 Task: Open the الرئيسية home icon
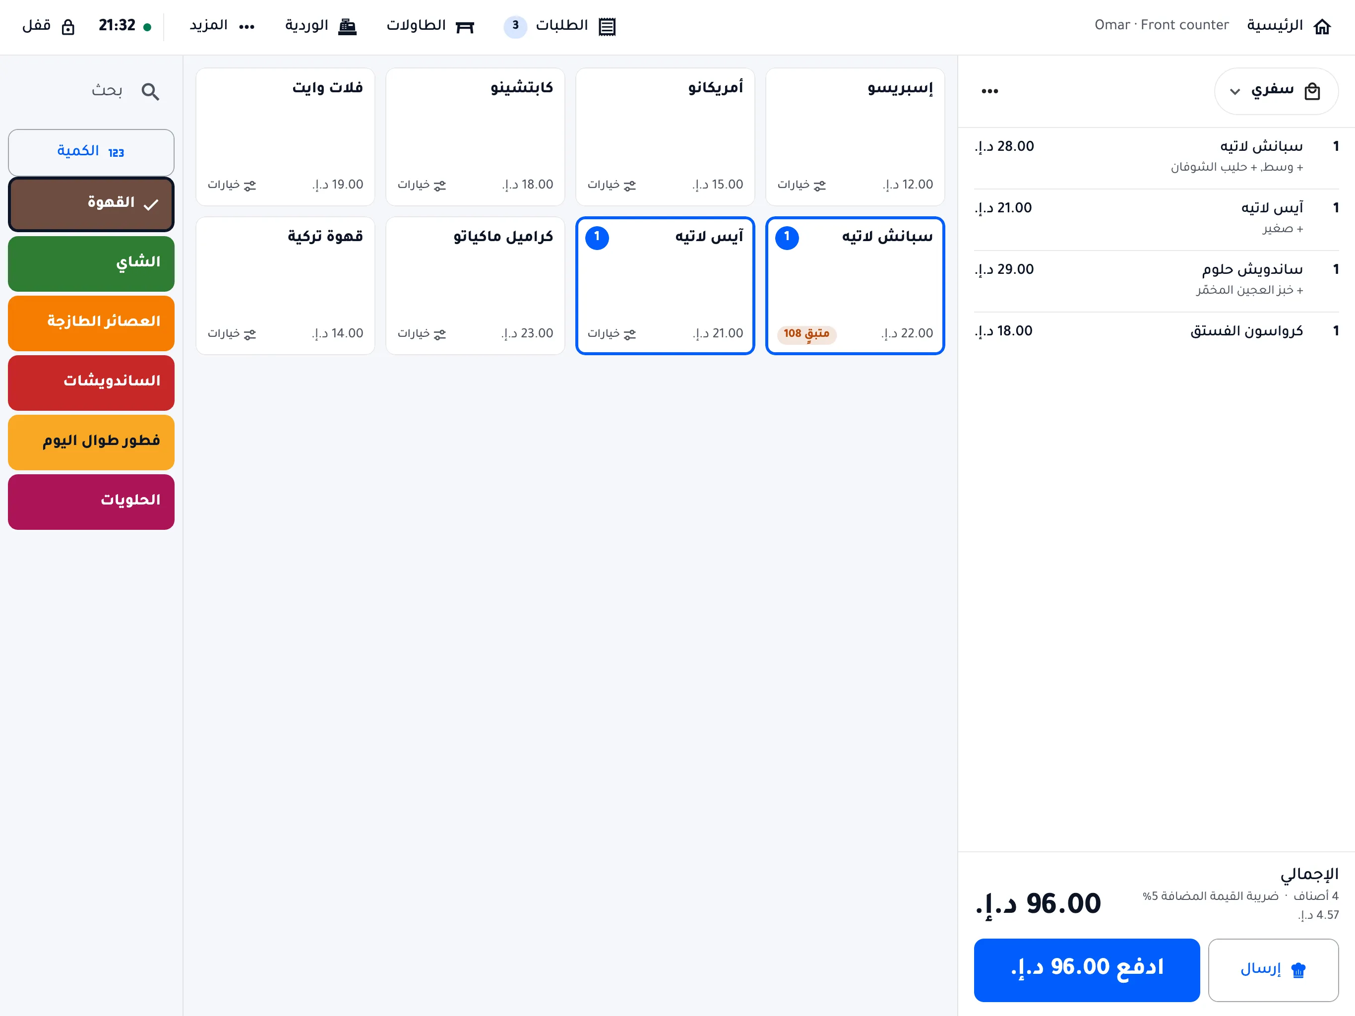point(1322,26)
